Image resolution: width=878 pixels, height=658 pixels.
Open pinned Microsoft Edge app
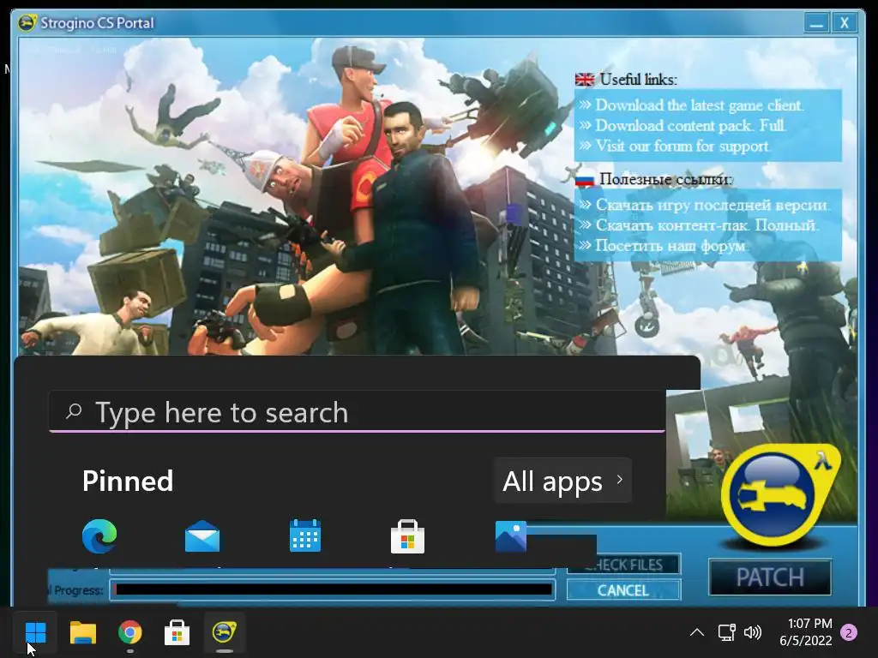[99, 536]
